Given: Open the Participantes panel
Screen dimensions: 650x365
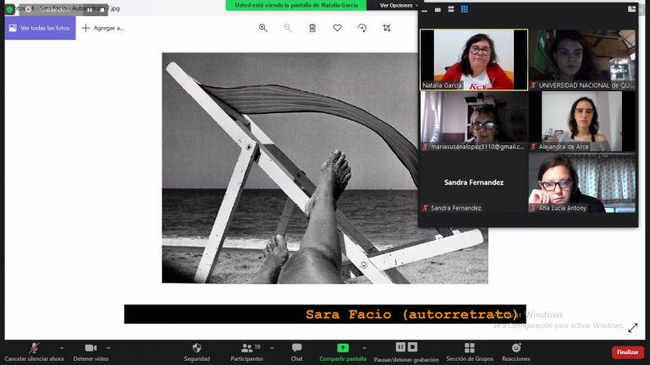Looking at the screenshot, I should [246, 348].
